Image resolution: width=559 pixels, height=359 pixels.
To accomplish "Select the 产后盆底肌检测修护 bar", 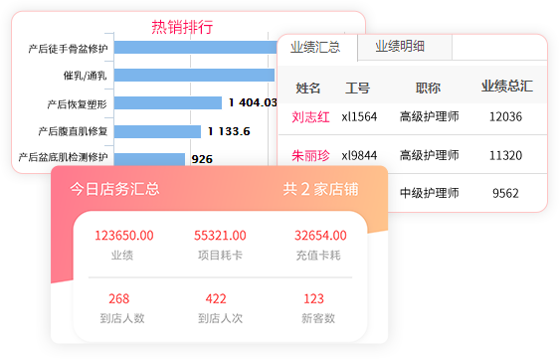I will [149, 159].
